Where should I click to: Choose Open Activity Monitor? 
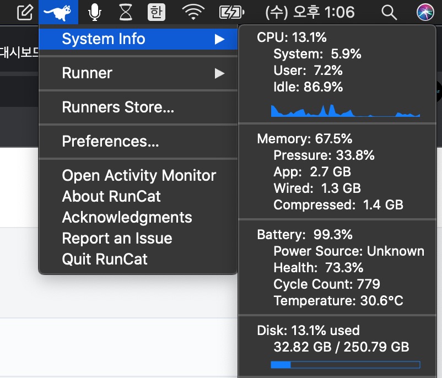(x=138, y=175)
